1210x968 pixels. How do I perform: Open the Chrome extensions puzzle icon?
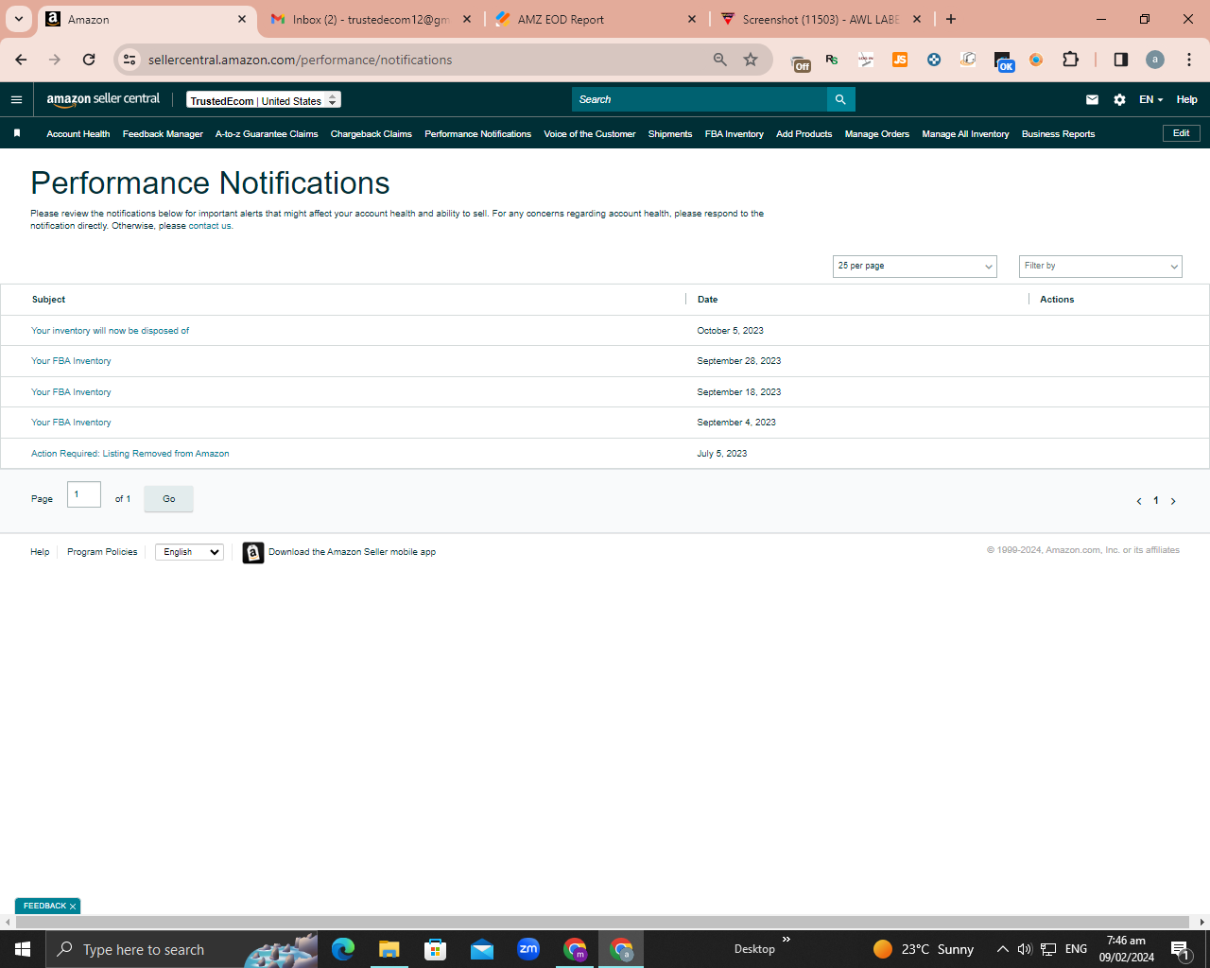click(x=1070, y=60)
